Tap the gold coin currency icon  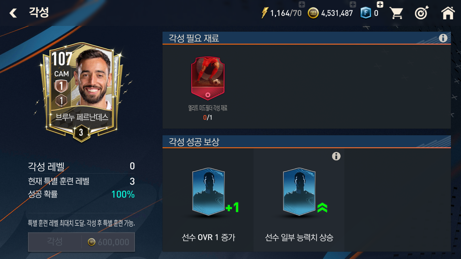tap(313, 13)
